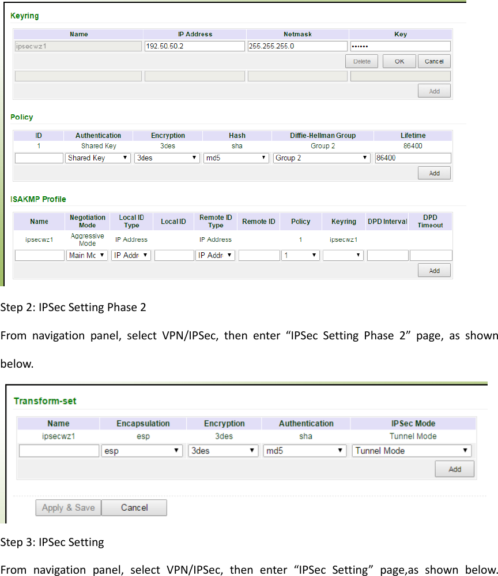Screen dimensions: 498x576
Task: Click OK to confirm the Keyring entry
Action: click(399, 61)
